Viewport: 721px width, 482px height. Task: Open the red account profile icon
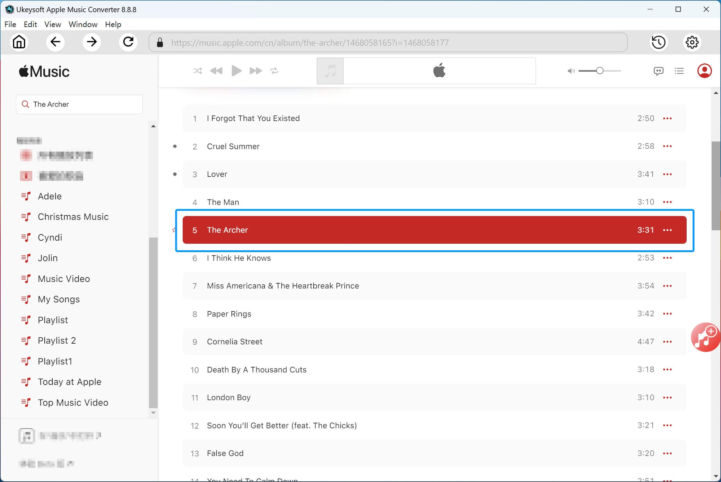click(x=704, y=71)
